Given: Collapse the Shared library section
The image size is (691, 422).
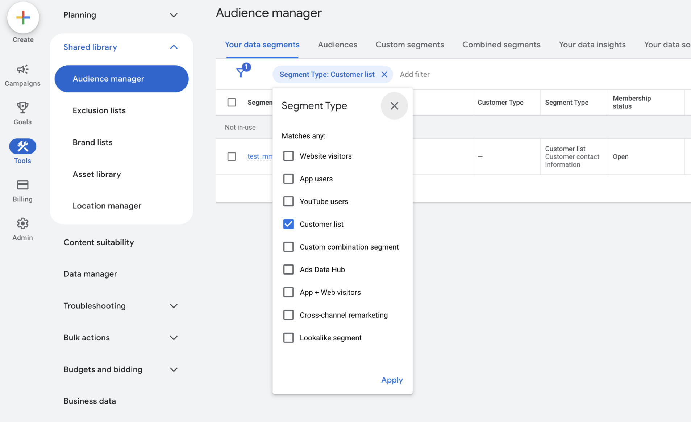Looking at the screenshot, I should pyautogui.click(x=174, y=47).
